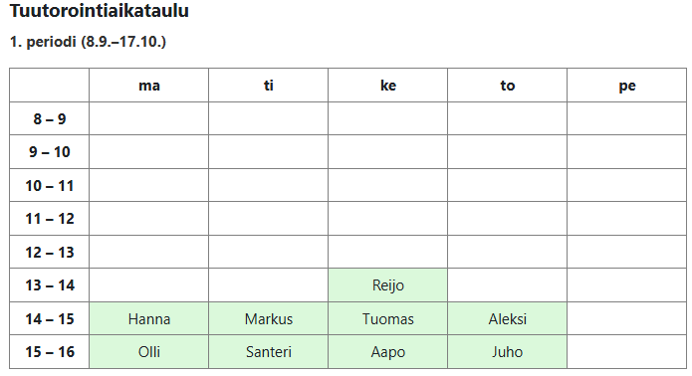This screenshot has height=376, width=692.
Task: Click Aleksi's Thursday 14–15 cell
Action: pyautogui.click(x=507, y=318)
